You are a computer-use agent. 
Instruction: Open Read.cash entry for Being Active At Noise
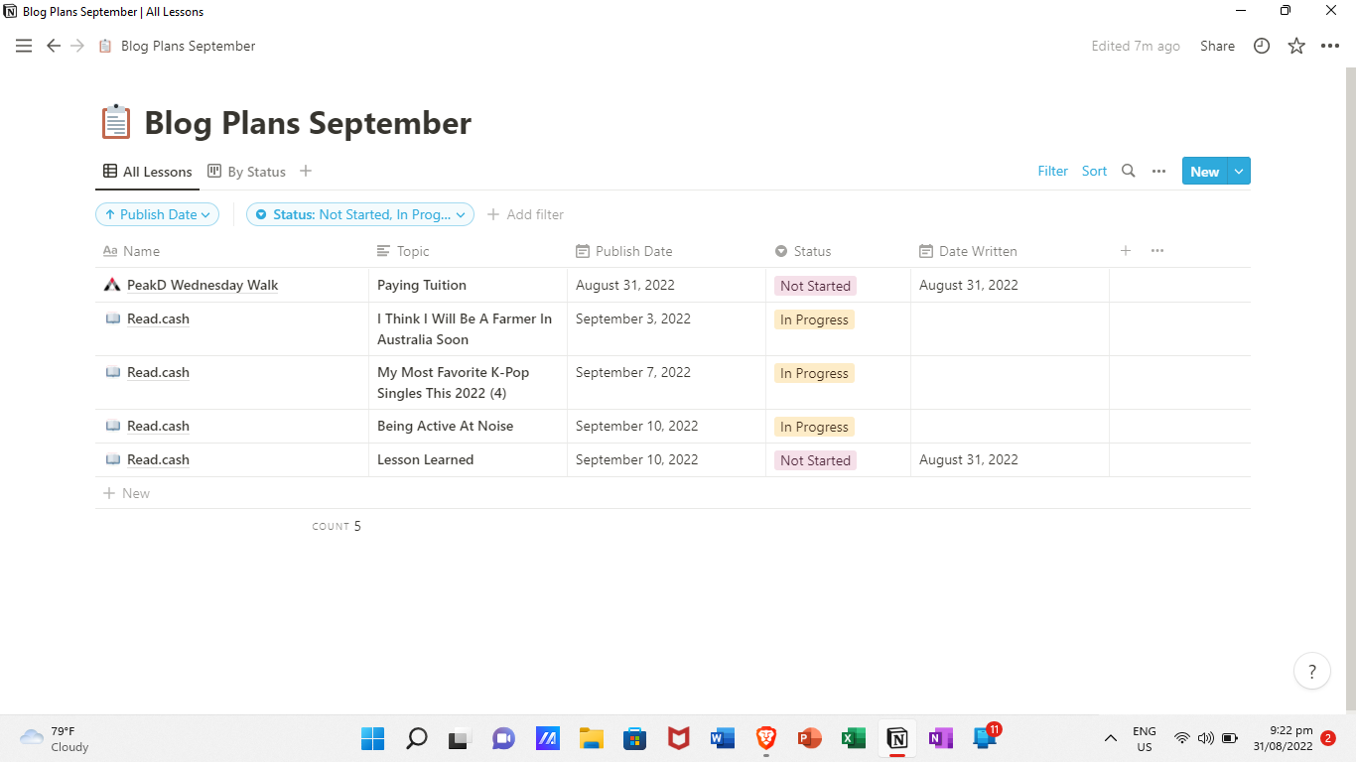(x=158, y=426)
